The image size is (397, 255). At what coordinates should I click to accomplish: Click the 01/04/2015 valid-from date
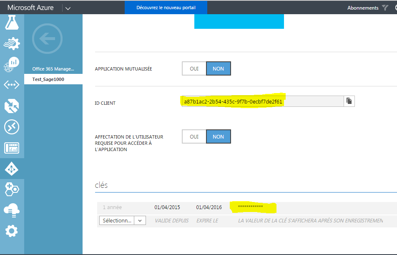pyautogui.click(x=167, y=207)
